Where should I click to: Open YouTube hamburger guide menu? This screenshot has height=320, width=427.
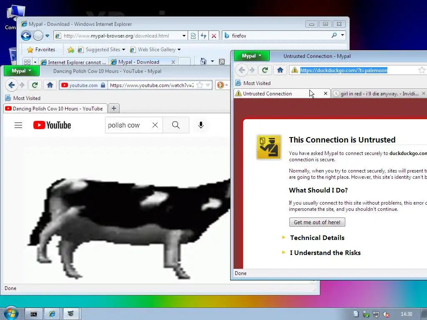[18, 125]
